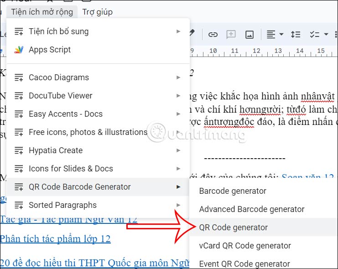Open the Phân tích tác phẩm lớp 12 link
The image size is (338, 269).
[x=55, y=239]
